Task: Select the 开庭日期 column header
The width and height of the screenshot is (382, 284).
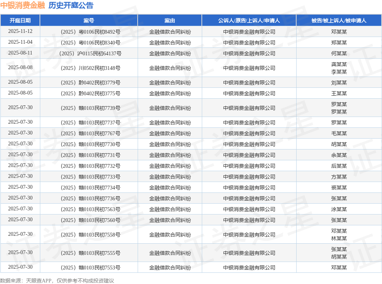Action: [x=20, y=21]
